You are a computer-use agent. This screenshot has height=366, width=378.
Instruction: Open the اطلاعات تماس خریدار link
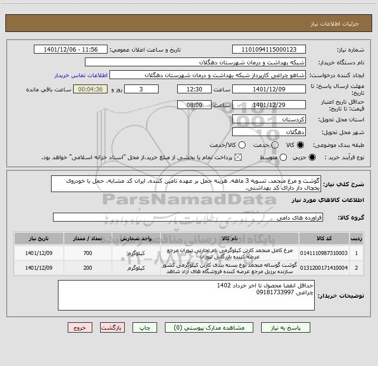tap(81, 75)
